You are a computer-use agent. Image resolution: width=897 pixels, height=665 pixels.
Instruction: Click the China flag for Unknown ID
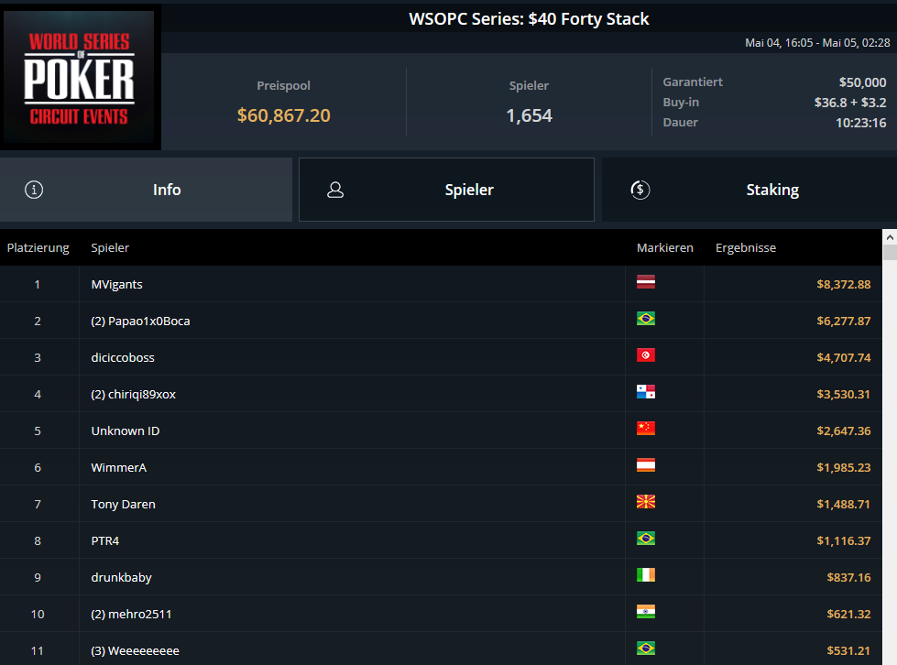[646, 429]
